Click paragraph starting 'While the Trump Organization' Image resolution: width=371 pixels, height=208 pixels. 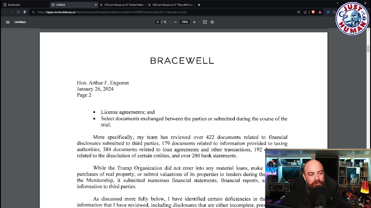click(x=171, y=177)
